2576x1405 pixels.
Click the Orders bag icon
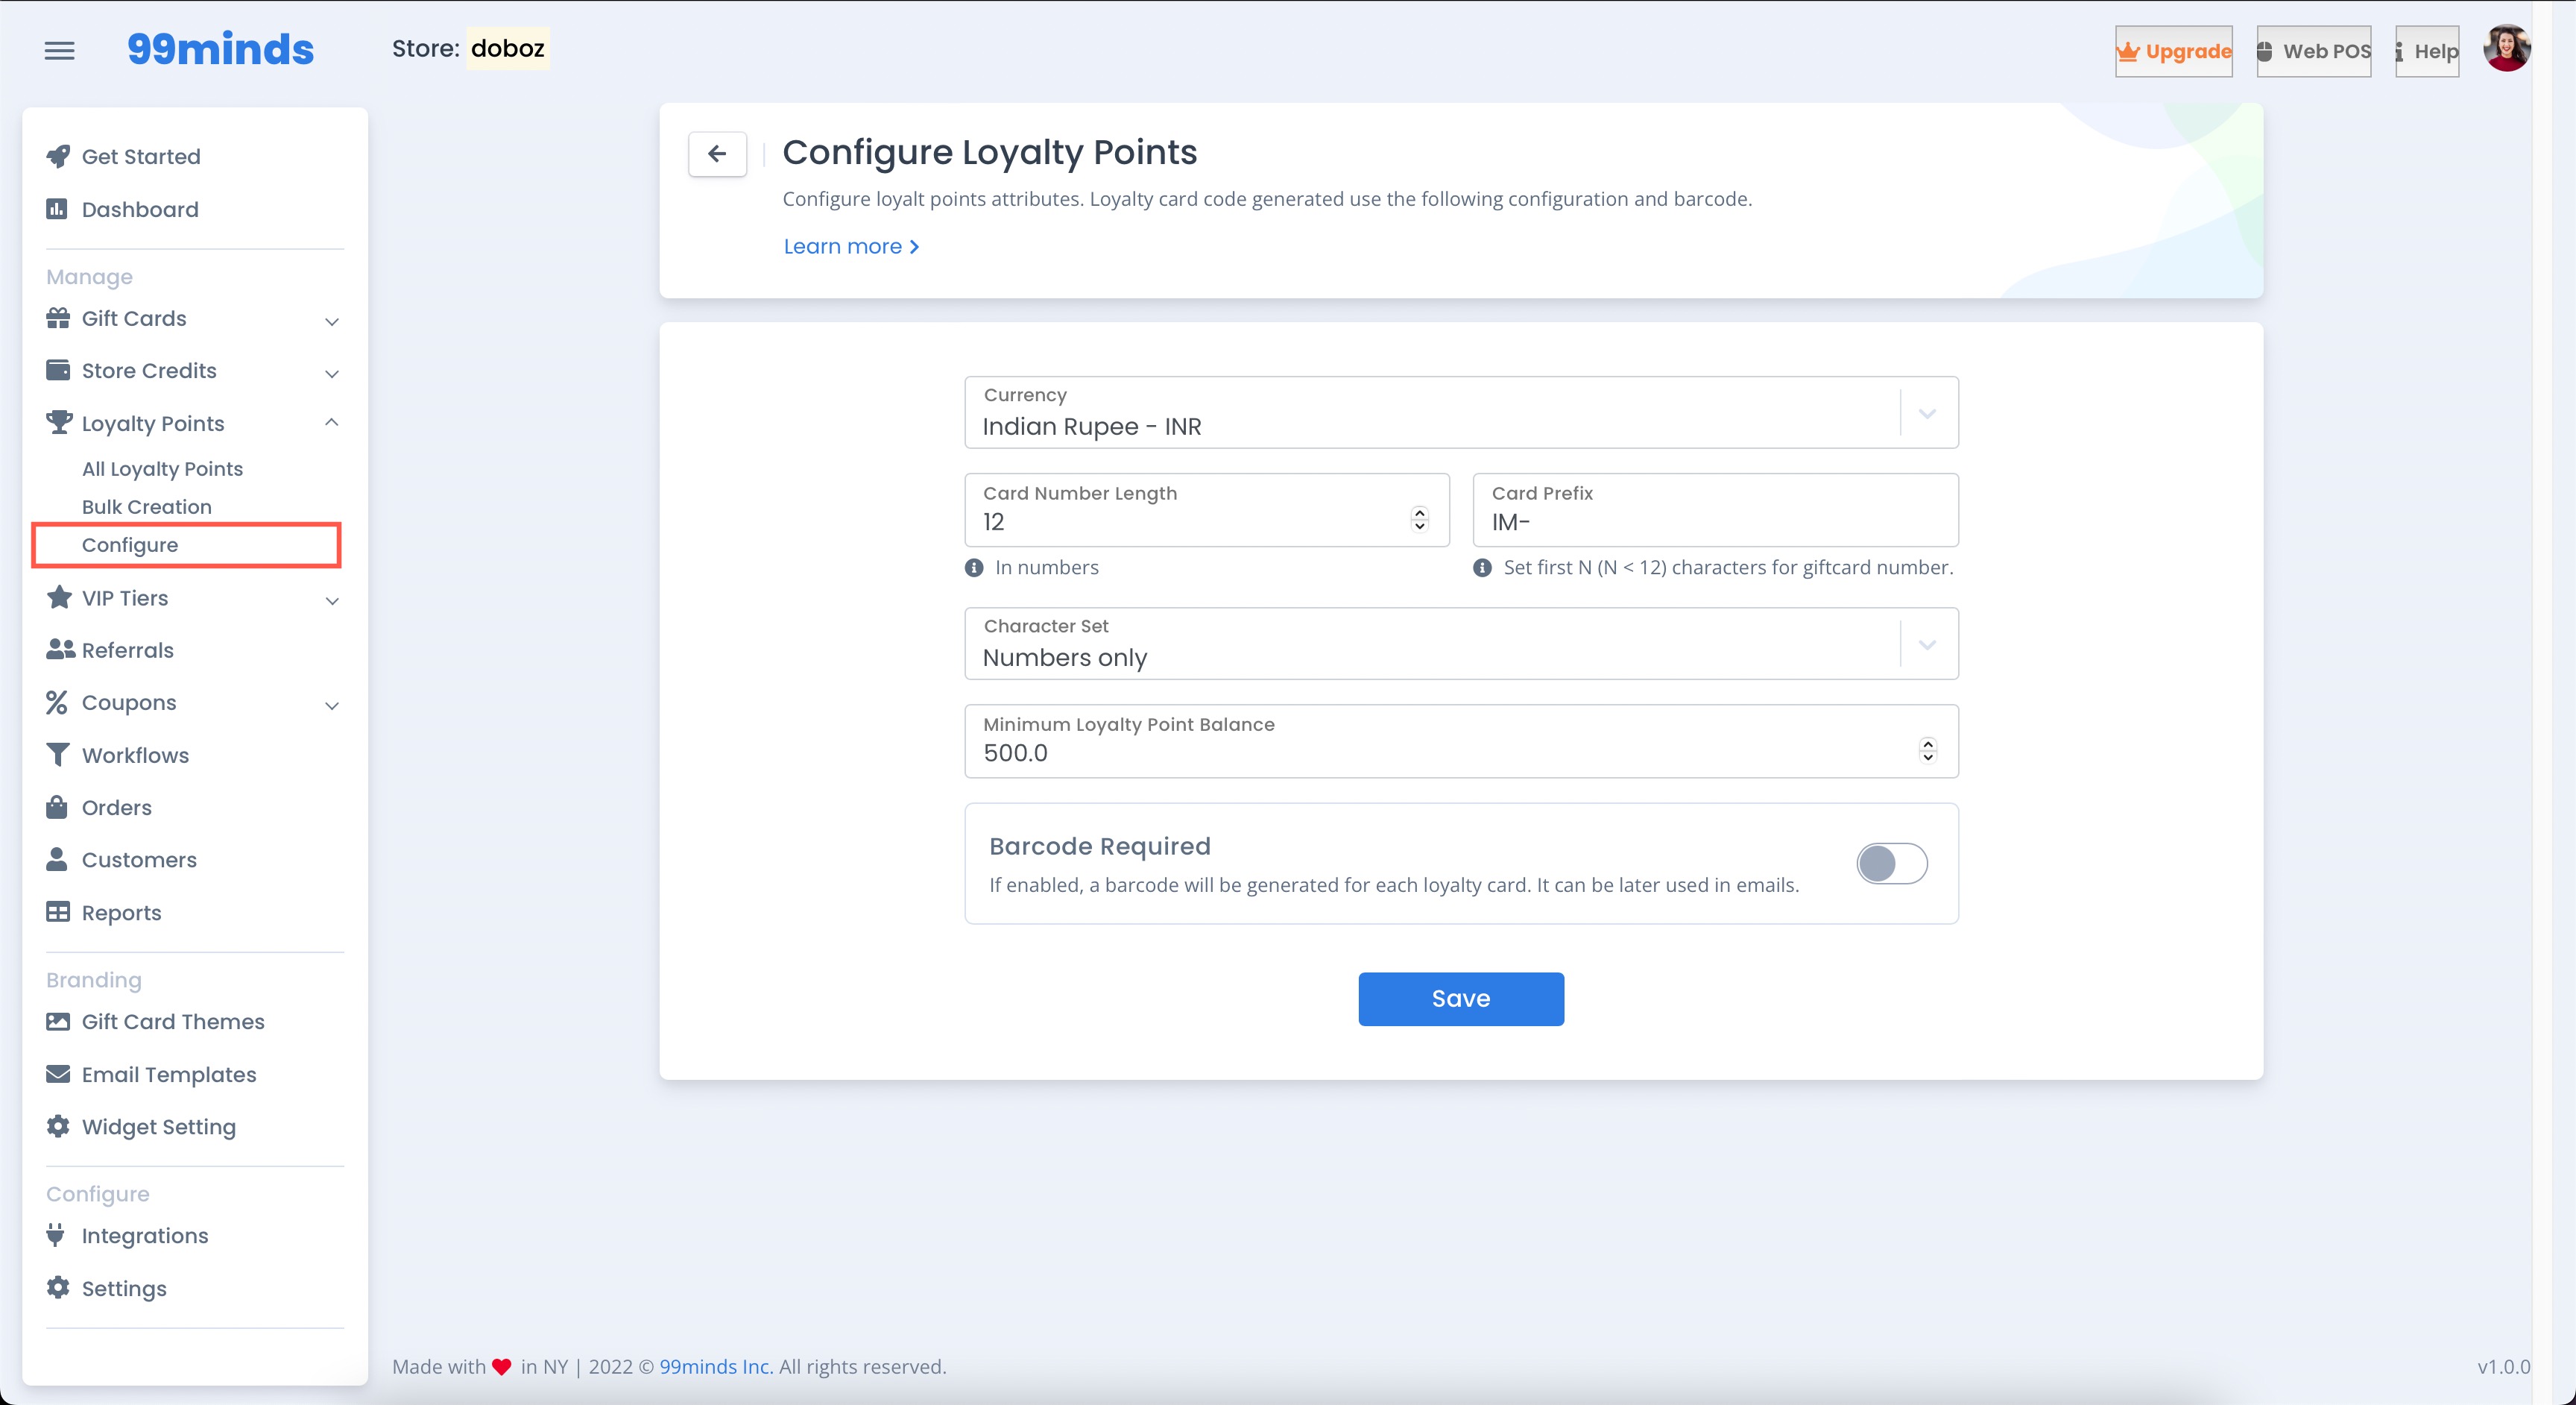tap(57, 807)
